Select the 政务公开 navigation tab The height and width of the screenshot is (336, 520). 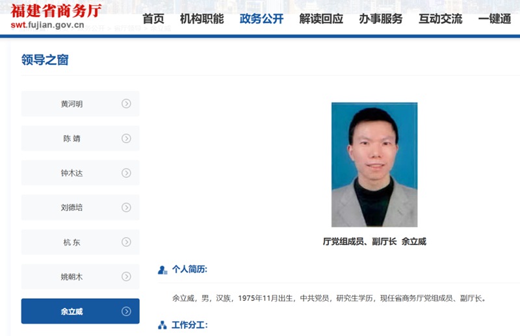[261, 19]
